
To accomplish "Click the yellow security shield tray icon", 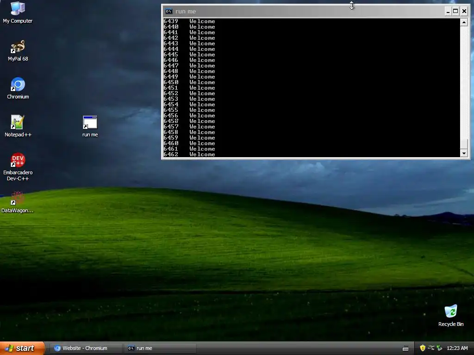I will [x=423, y=348].
